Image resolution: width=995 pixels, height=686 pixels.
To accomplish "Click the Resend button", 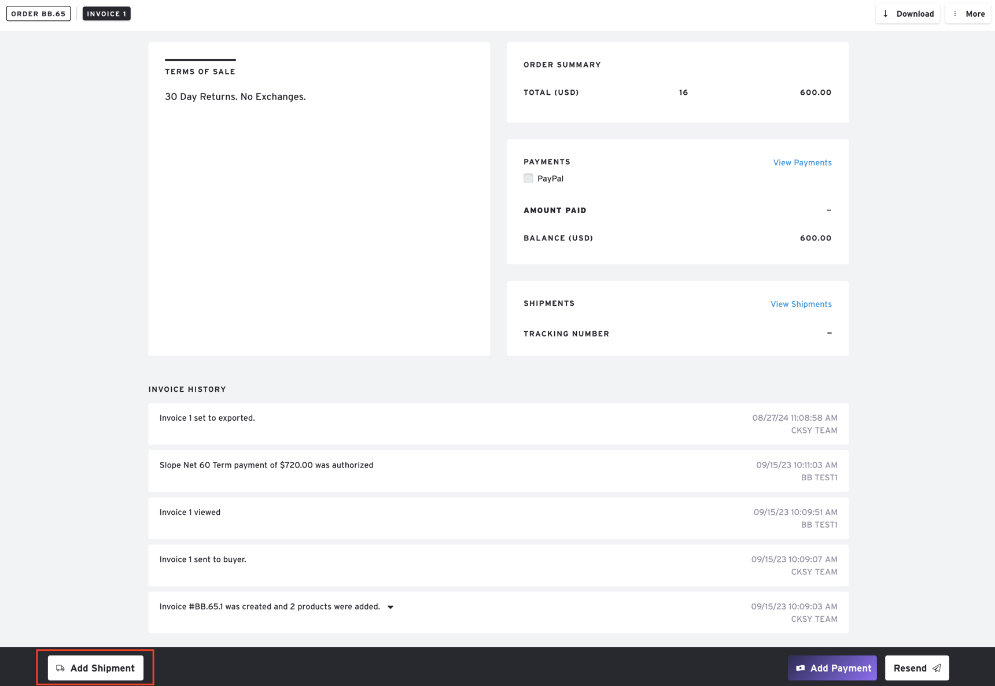I will point(916,668).
